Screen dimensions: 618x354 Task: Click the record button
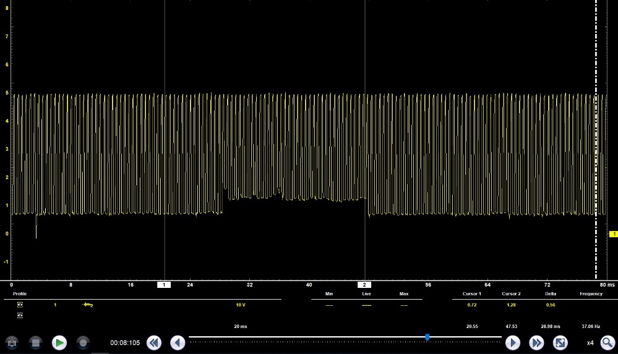click(x=82, y=342)
